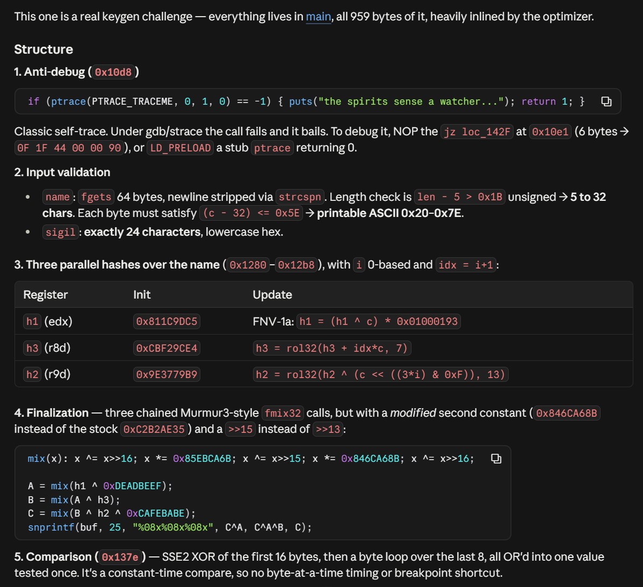The height and width of the screenshot is (587, 643).
Task: Click the 'fmix32' inline code
Action: 283,413
